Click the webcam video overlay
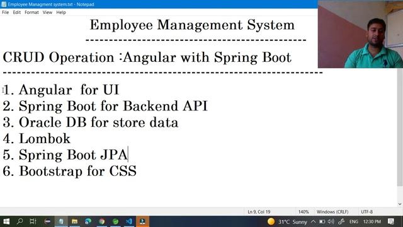The width and height of the screenshot is (403, 227). click(360, 34)
